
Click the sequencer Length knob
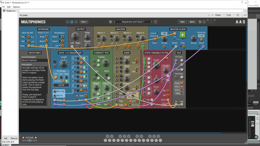[63, 63]
